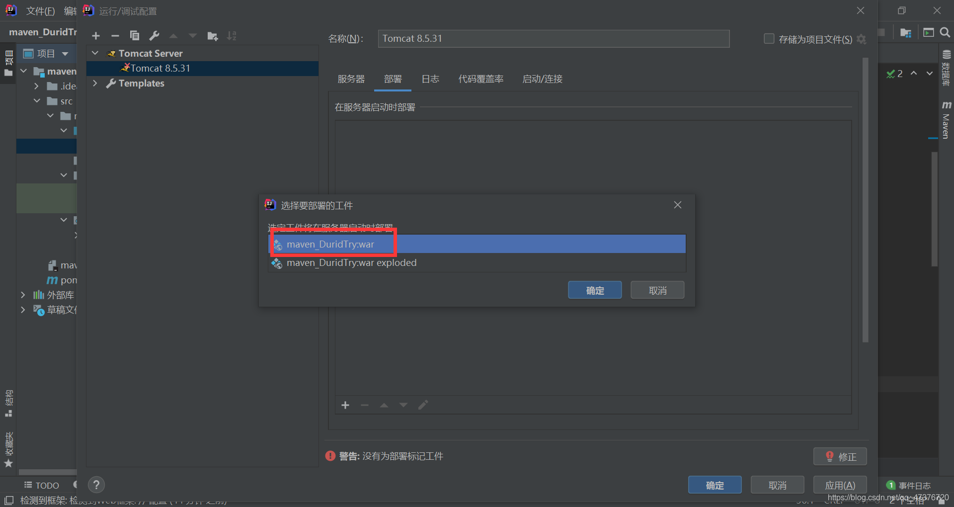Viewport: 954px width, 507px height.
Task: Confirm artifact selection dialog OK button
Action: (x=595, y=290)
